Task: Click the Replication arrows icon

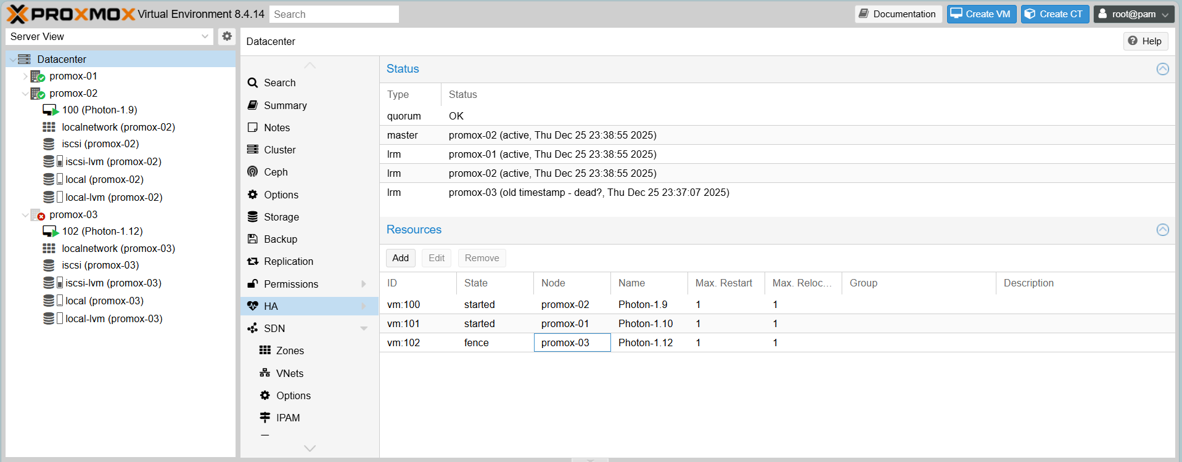Action: point(252,262)
